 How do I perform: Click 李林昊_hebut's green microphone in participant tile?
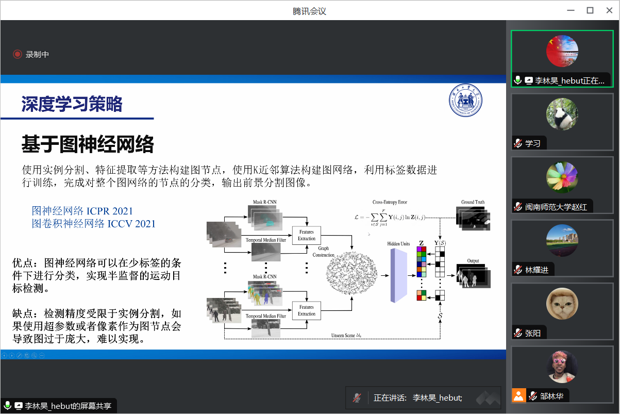point(518,80)
